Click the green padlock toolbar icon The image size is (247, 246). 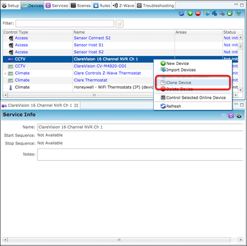230,13
